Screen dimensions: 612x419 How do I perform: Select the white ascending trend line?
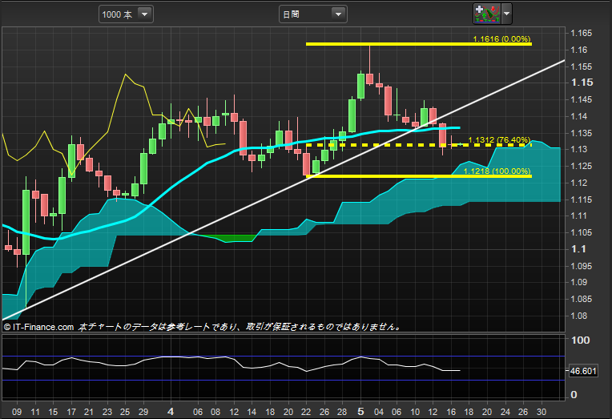click(284, 190)
